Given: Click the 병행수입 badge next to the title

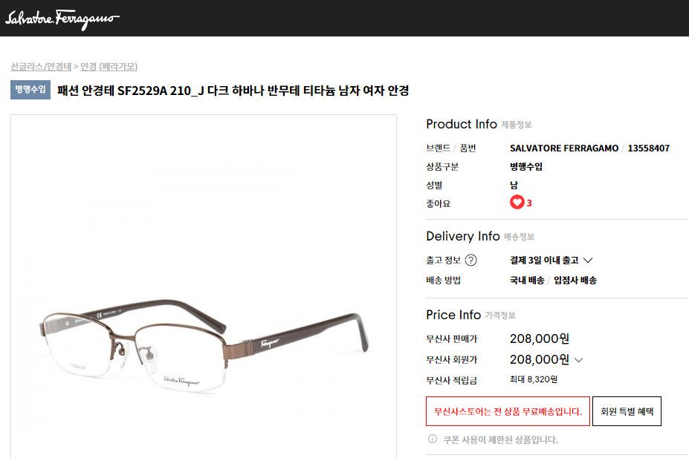Looking at the screenshot, I should pyautogui.click(x=30, y=90).
